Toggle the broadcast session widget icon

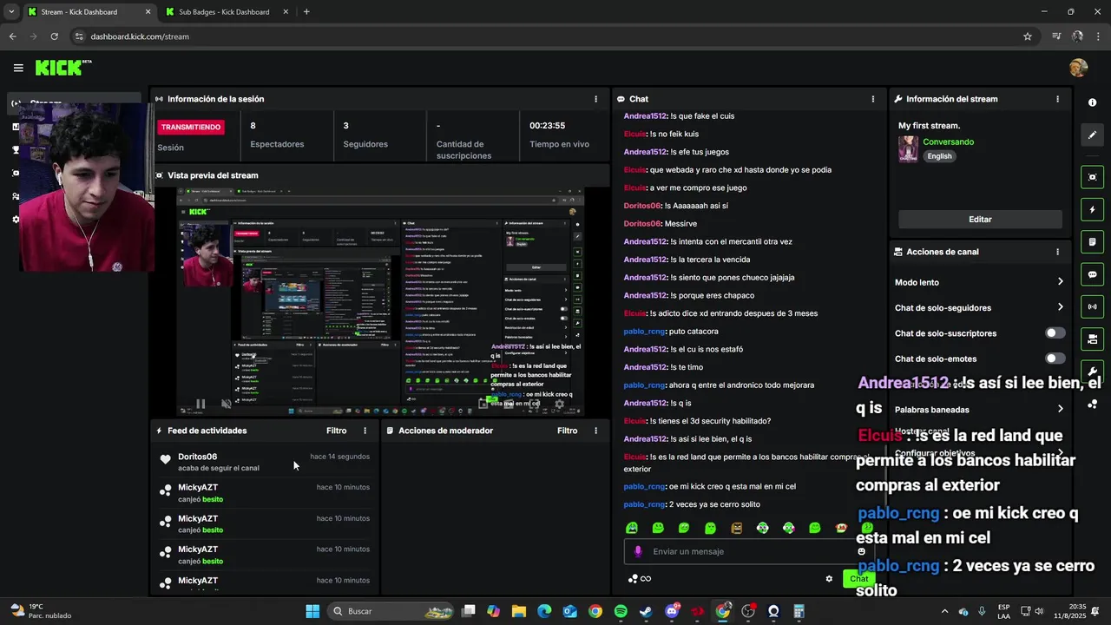(x=1092, y=306)
